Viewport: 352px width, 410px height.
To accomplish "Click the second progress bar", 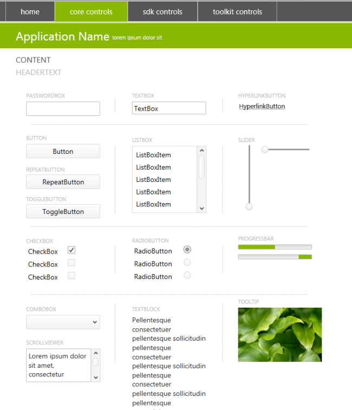I will pyautogui.click(x=275, y=257).
